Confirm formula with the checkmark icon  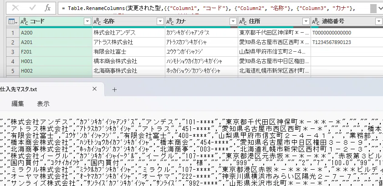[x=32, y=8]
